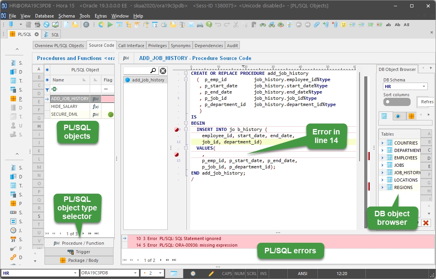Open the Database menu
The width and height of the screenshot is (436, 279).
point(44,16)
